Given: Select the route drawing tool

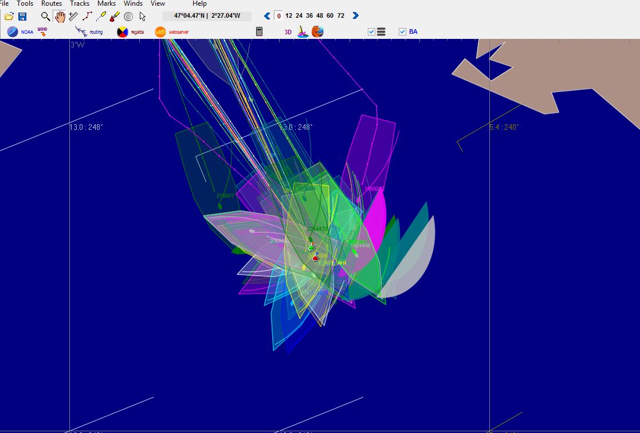Looking at the screenshot, I should click(87, 16).
